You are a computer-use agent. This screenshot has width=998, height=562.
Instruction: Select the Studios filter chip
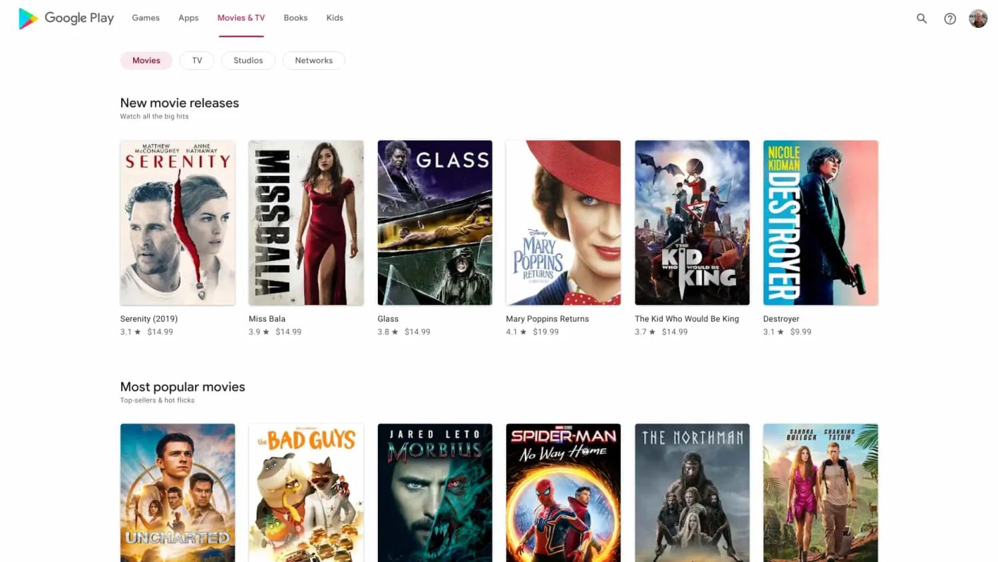tap(248, 61)
